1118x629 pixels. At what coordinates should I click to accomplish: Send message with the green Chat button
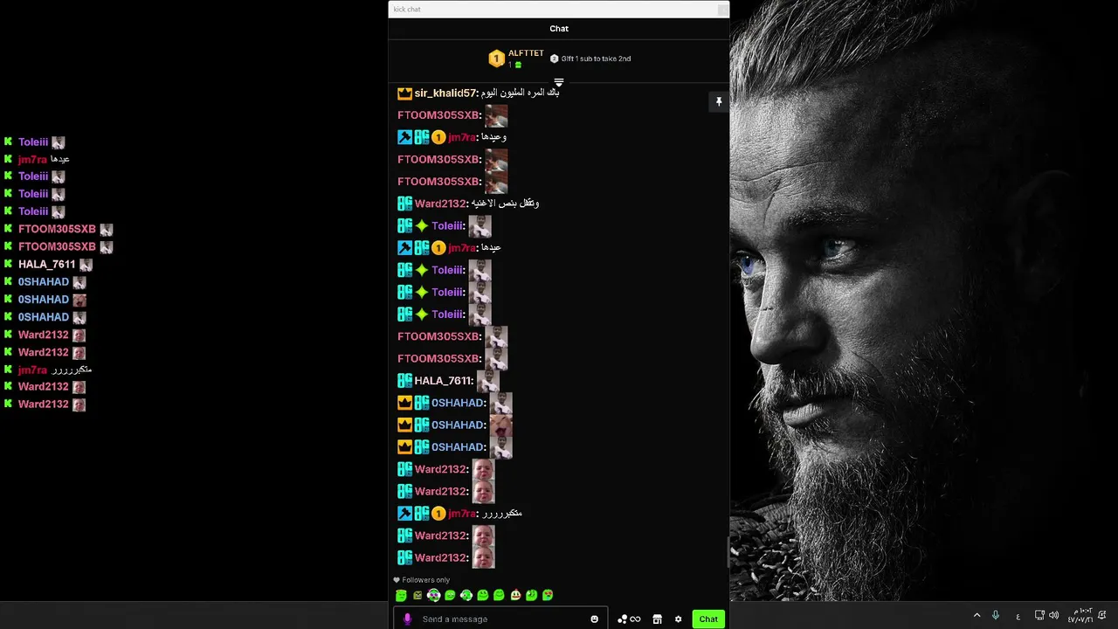pyautogui.click(x=708, y=619)
